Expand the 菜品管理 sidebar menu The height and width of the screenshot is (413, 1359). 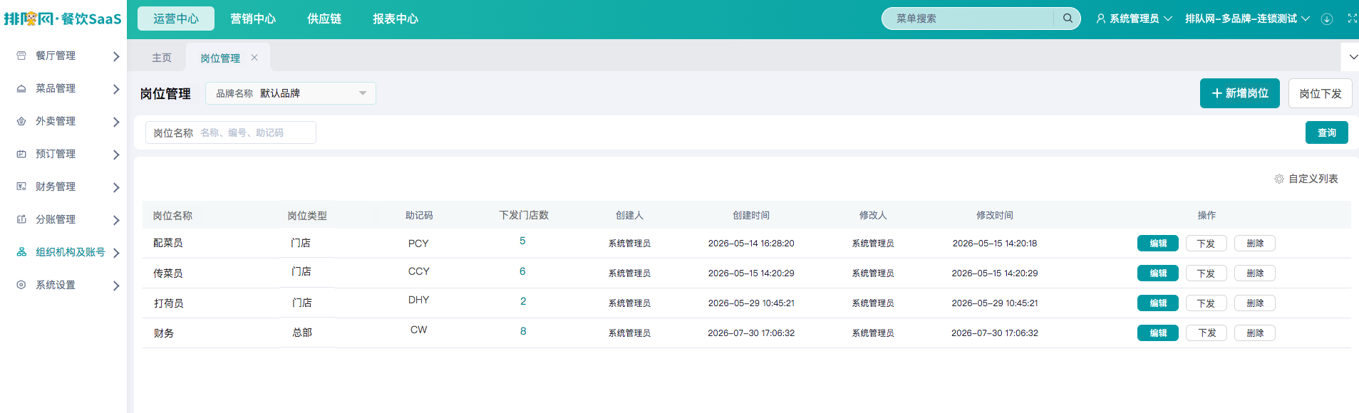[x=116, y=89]
